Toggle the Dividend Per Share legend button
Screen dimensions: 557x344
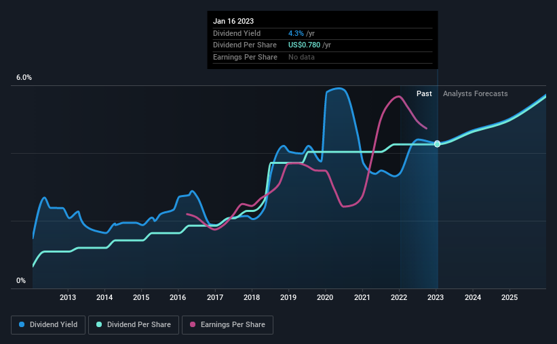tap(134, 325)
